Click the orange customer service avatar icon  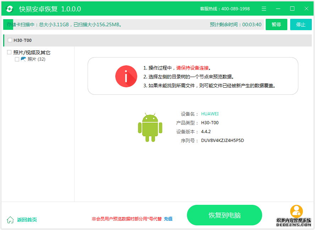(296, 211)
